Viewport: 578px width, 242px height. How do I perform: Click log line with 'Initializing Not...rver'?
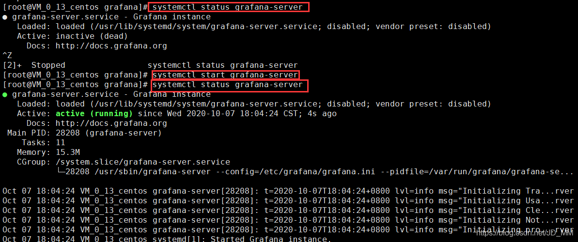coord(288,220)
